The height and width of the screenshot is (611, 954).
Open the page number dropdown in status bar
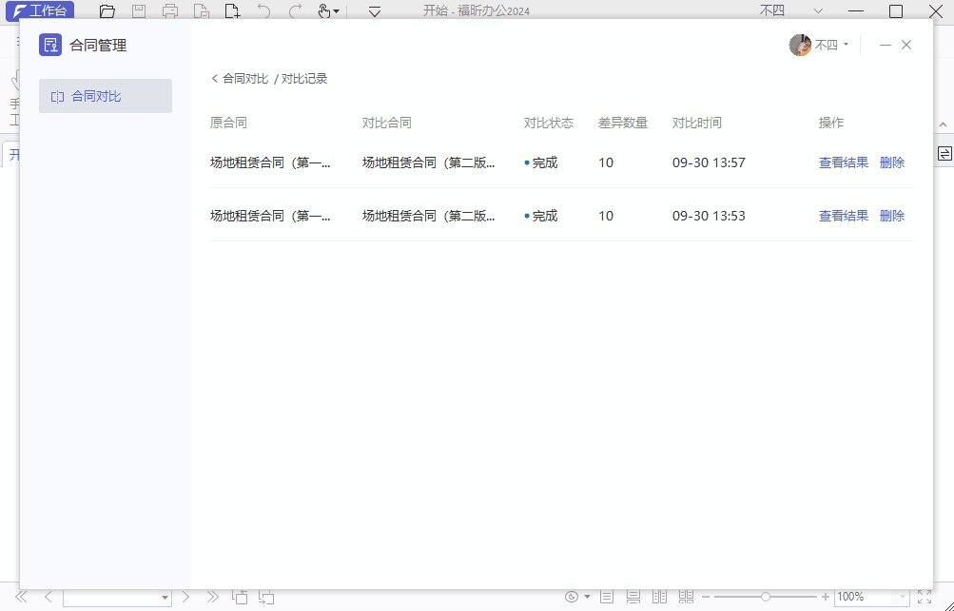click(165, 598)
